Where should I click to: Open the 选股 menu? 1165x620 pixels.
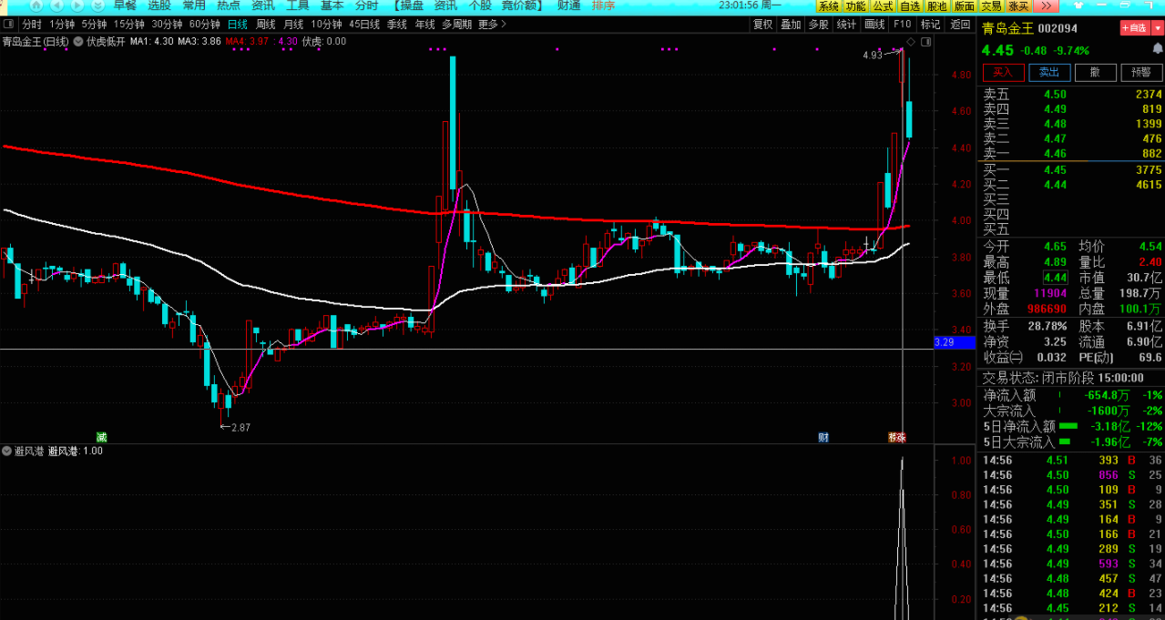(159, 5)
